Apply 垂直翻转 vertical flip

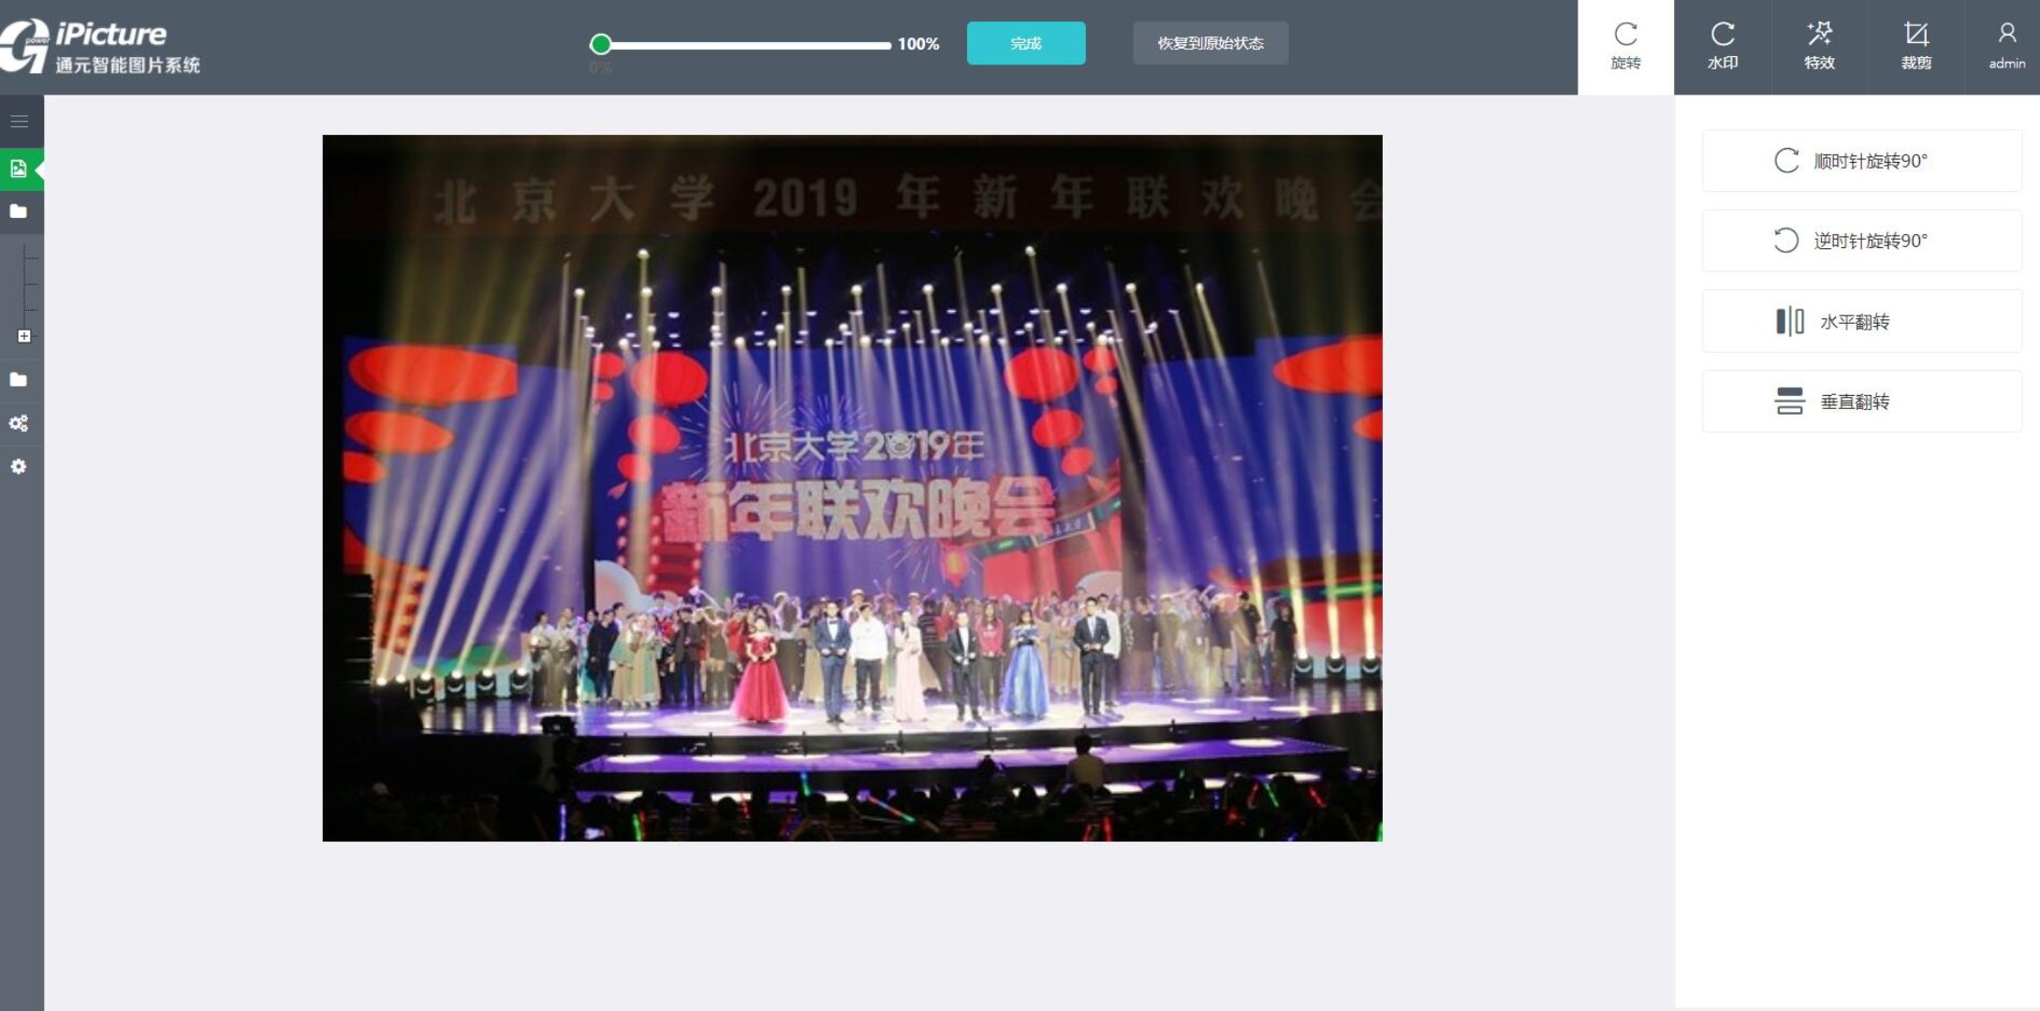(1859, 401)
